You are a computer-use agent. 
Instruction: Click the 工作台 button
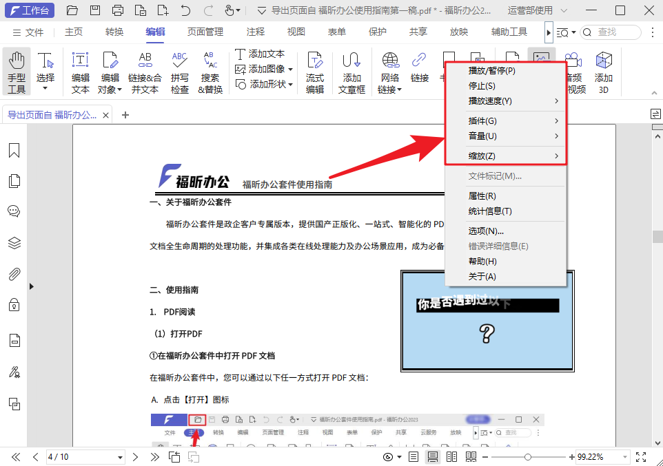pos(29,10)
